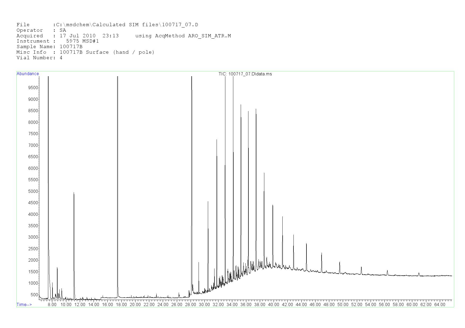This screenshot has height=328, width=465.
Task: Click the blue Time--> axis label
Action: (x=24, y=304)
